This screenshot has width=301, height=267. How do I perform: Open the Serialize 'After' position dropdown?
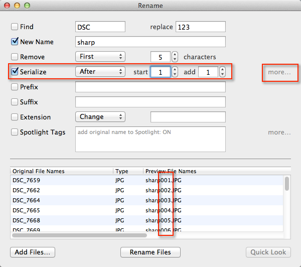100,72
